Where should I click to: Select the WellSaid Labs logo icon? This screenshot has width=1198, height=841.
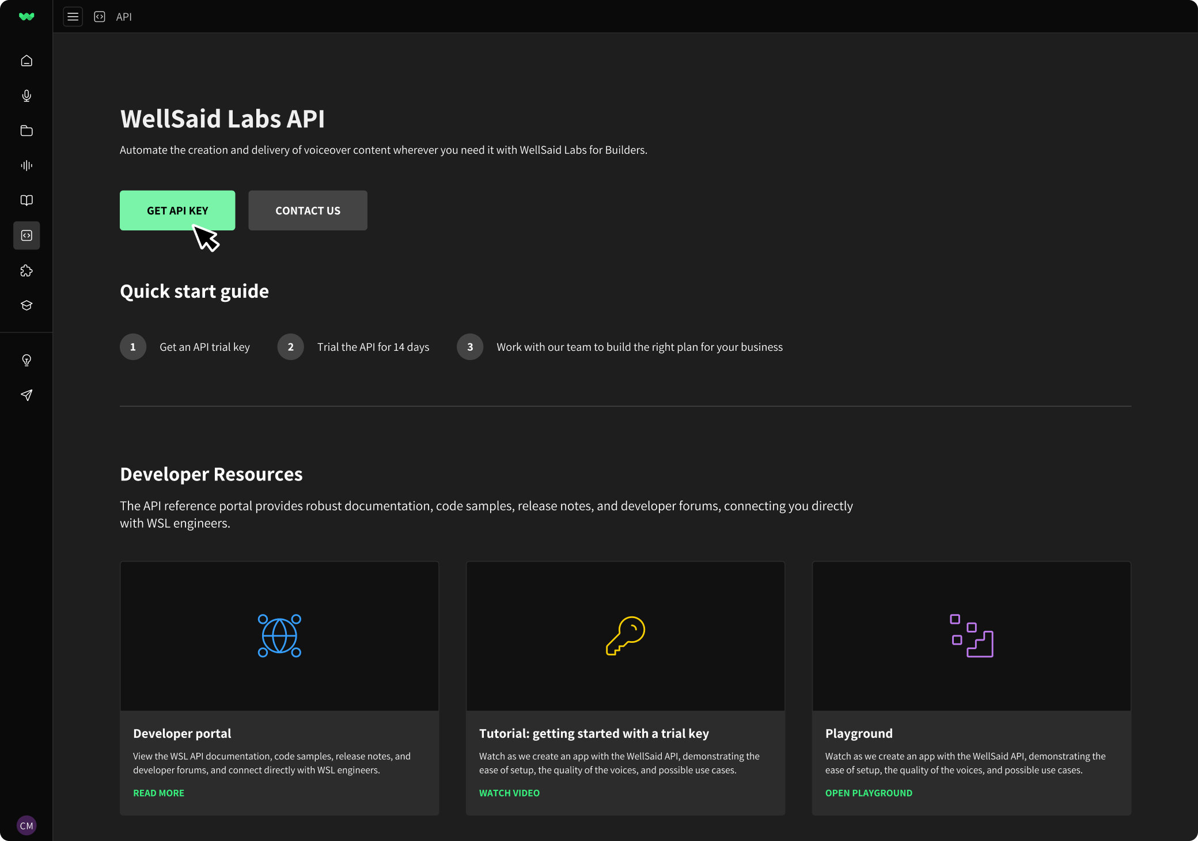pos(26,16)
